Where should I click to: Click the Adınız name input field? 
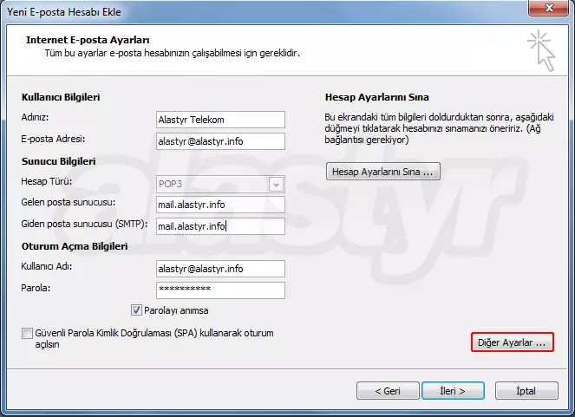220,120
